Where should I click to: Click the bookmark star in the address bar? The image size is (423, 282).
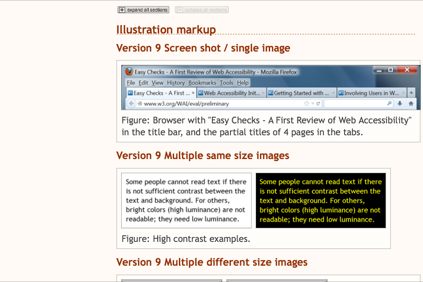point(307,104)
